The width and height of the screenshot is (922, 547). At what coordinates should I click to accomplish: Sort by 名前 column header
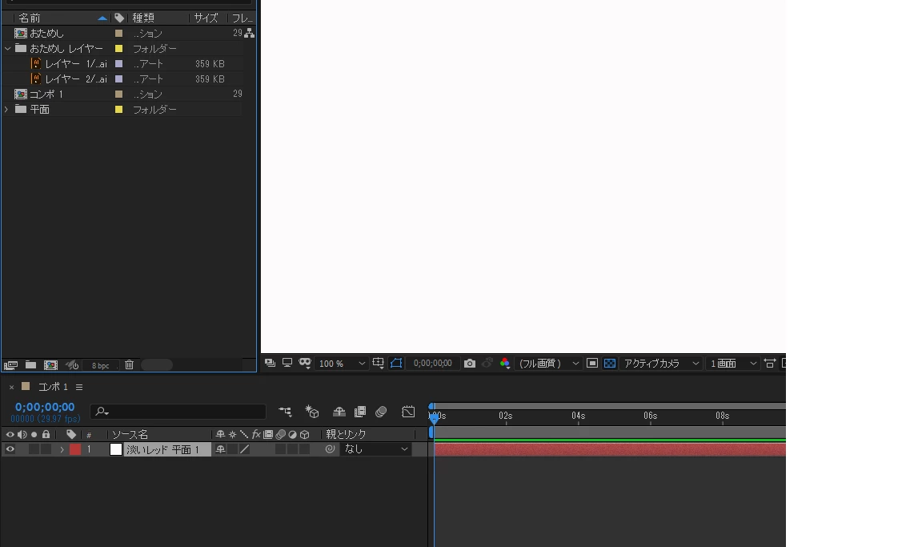point(30,18)
